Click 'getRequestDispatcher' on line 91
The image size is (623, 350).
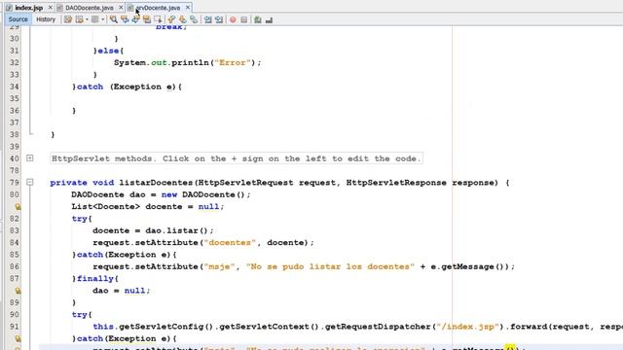pos(378,327)
